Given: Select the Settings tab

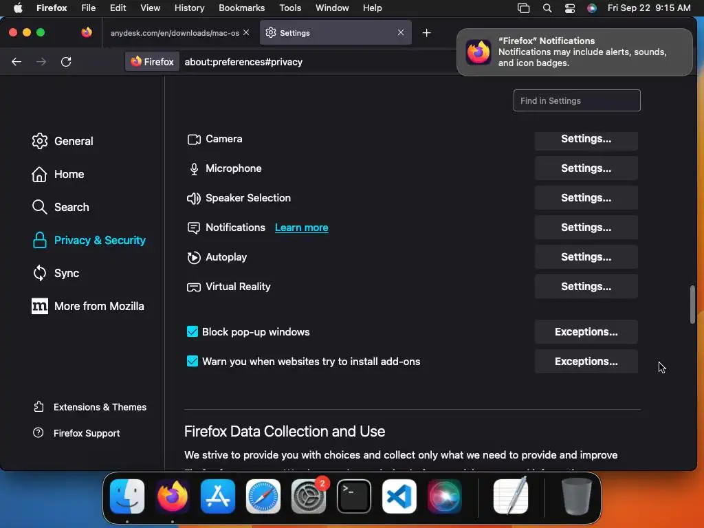Looking at the screenshot, I should pyautogui.click(x=335, y=33).
